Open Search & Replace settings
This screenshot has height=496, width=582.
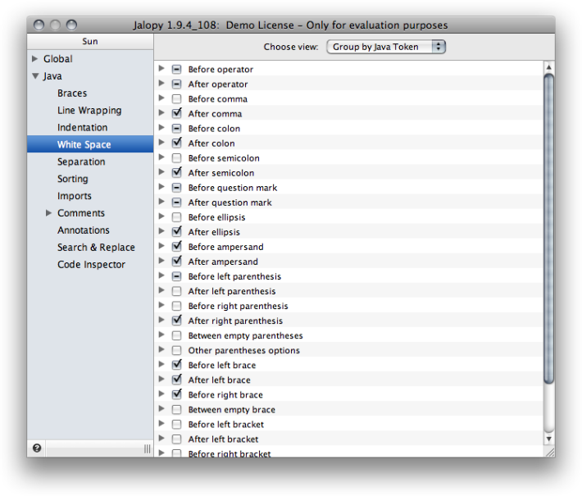click(x=96, y=248)
